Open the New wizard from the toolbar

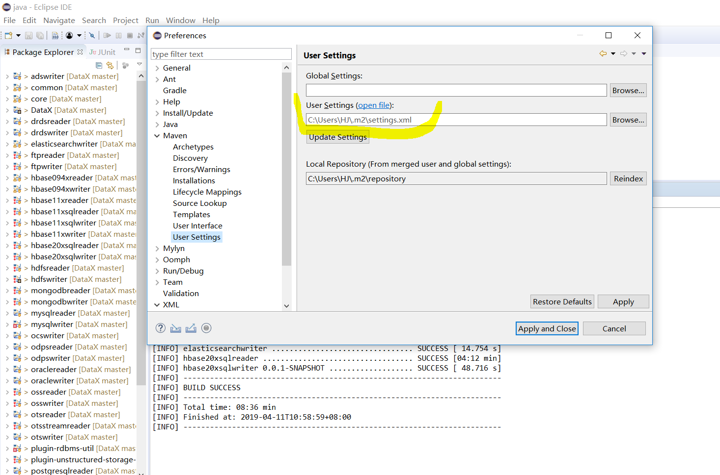point(9,35)
